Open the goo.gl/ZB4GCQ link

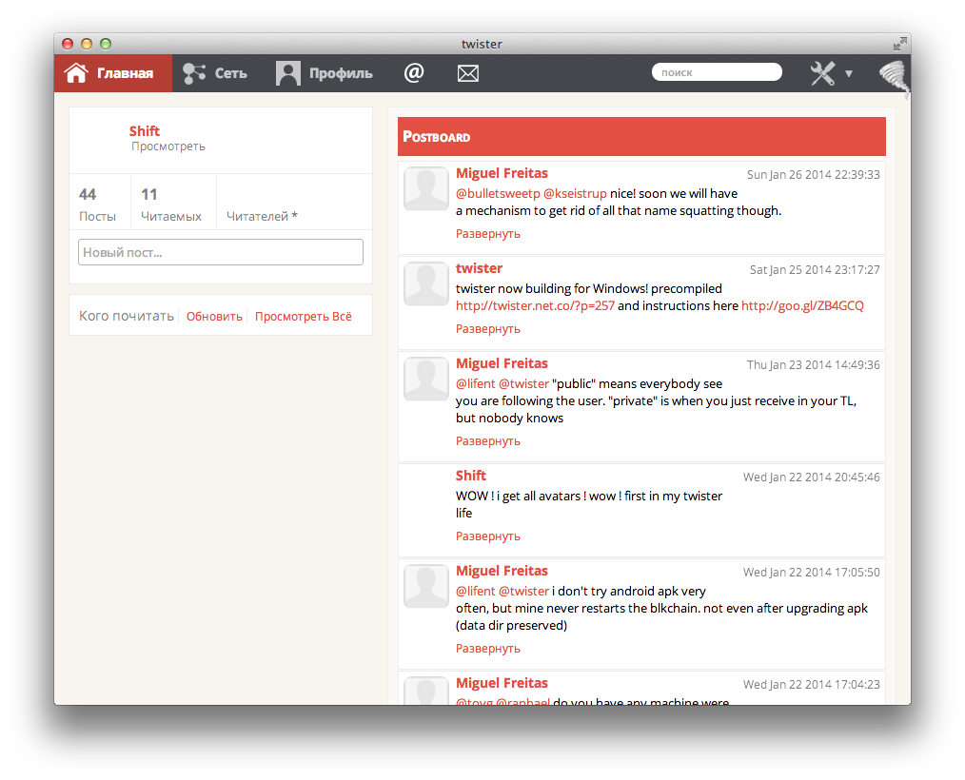tap(802, 305)
